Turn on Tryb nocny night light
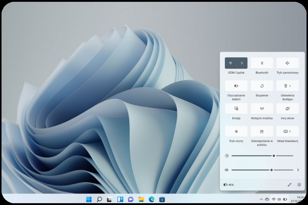This screenshot has height=205, width=308. pos(236,131)
